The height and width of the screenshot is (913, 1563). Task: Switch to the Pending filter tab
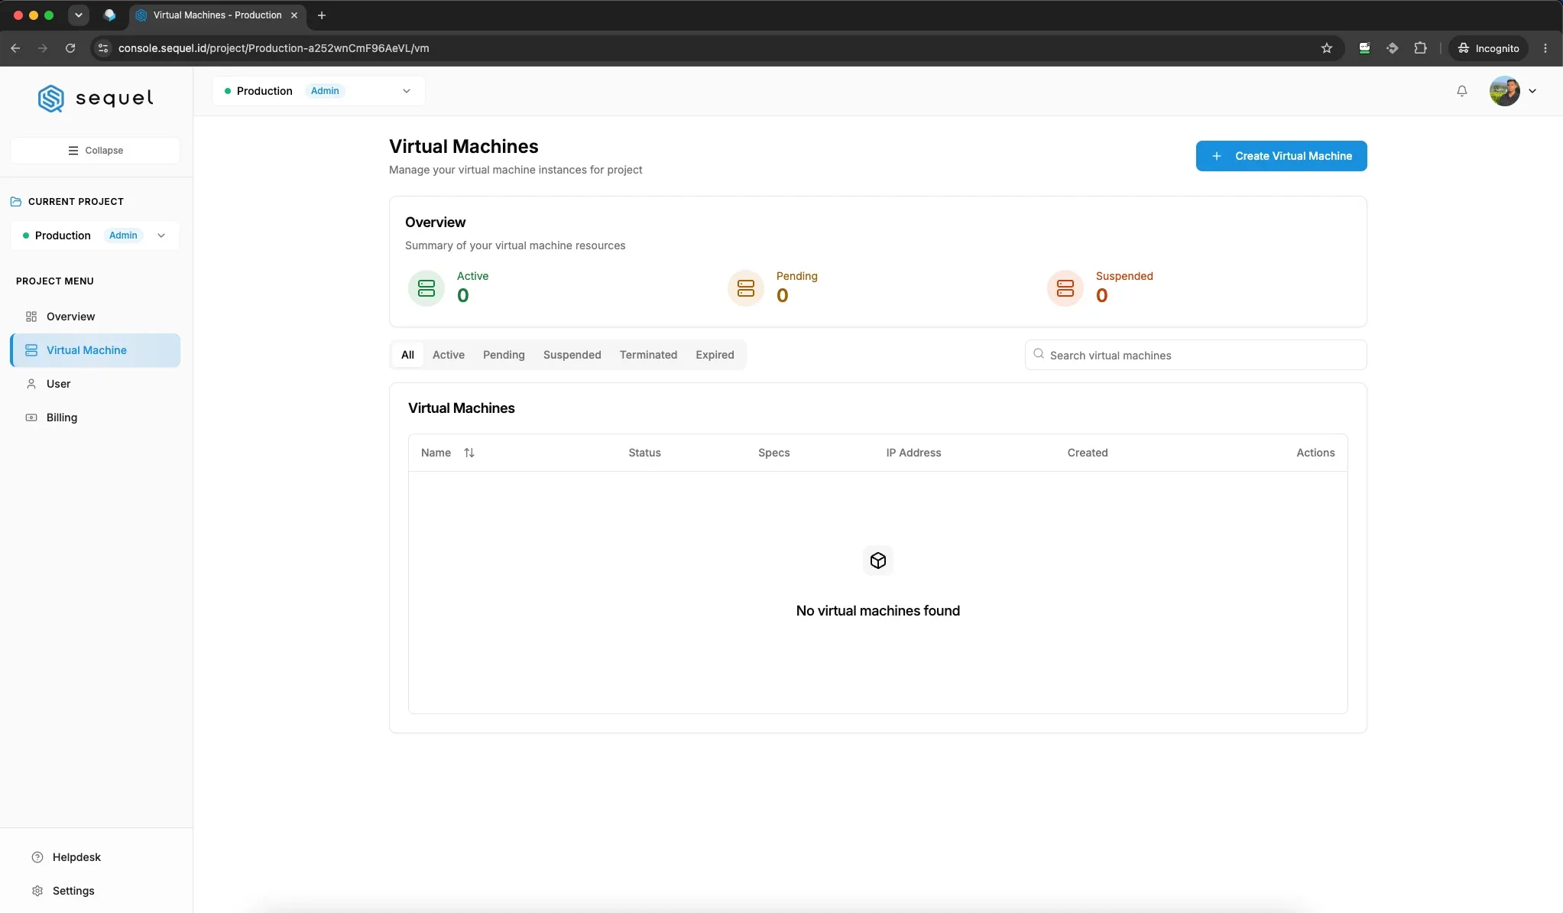pos(504,355)
